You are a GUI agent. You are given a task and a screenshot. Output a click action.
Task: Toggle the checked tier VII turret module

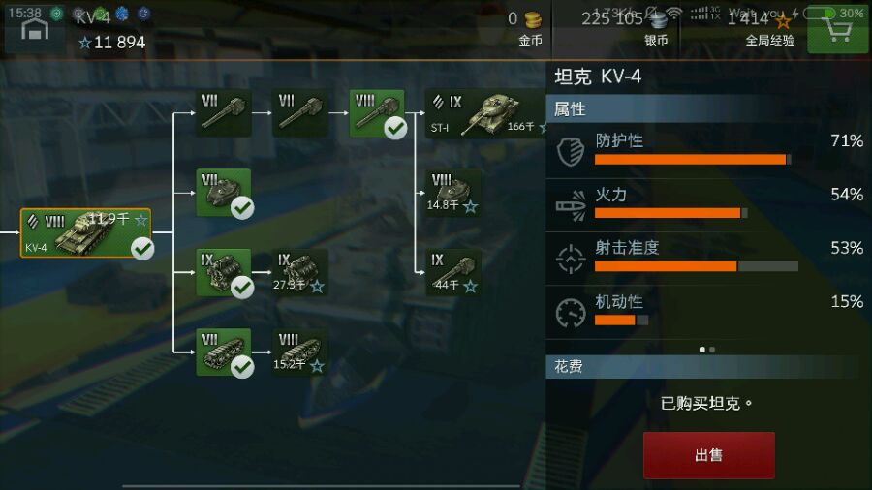click(224, 193)
